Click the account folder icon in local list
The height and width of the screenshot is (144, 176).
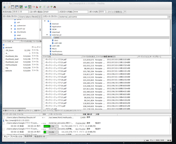[4, 47]
